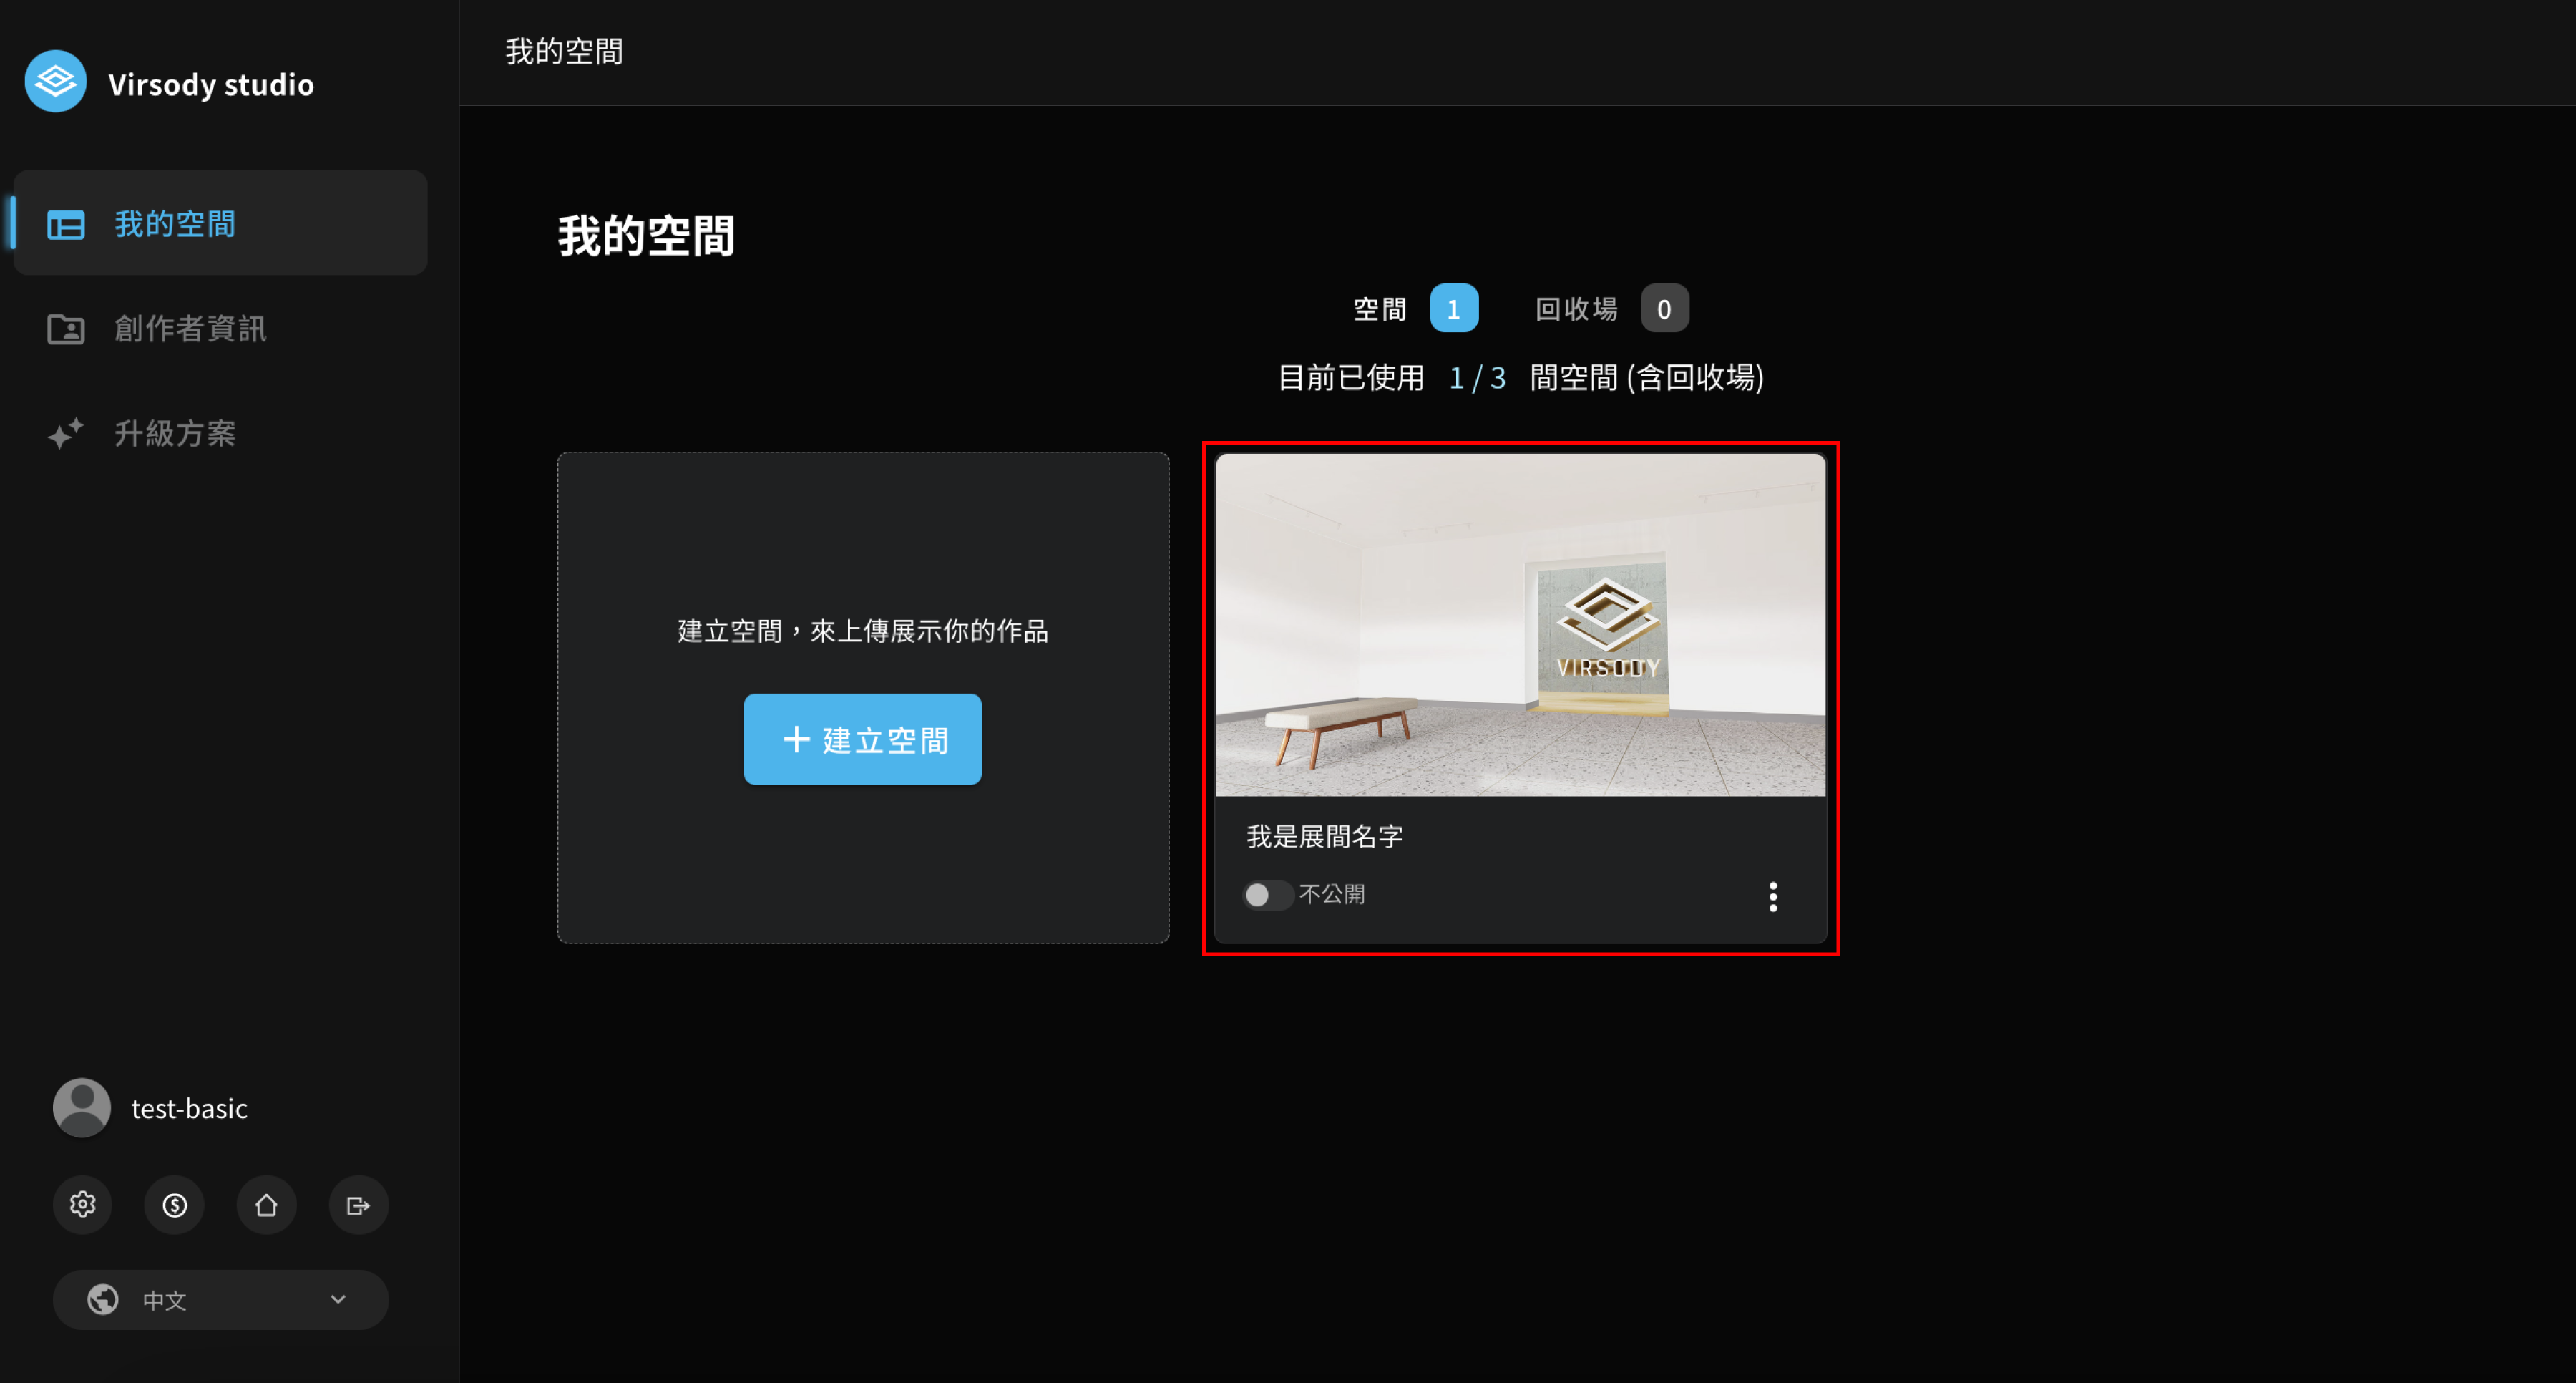
Task: Switch to the 回收場 tab
Action: pos(1611,309)
